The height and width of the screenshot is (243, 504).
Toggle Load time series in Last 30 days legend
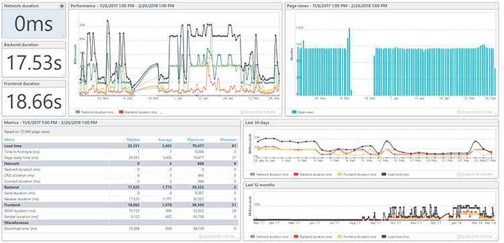[x=395, y=175]
